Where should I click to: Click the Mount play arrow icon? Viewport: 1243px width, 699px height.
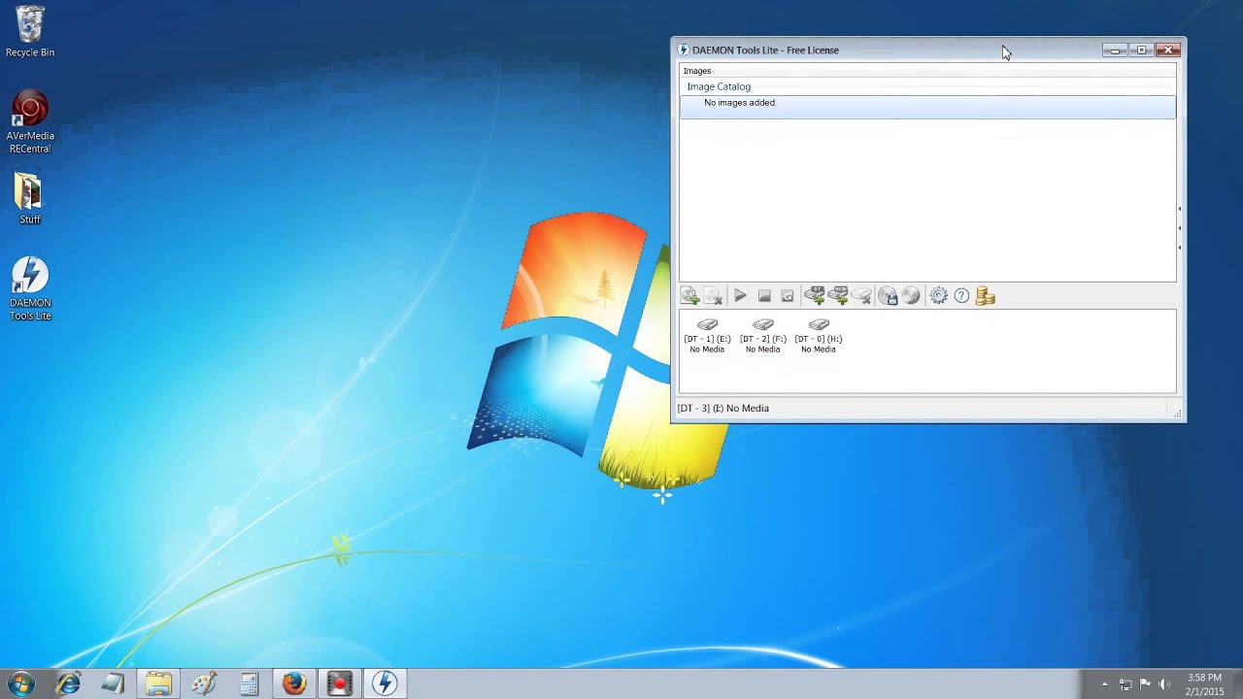(740, 296)
